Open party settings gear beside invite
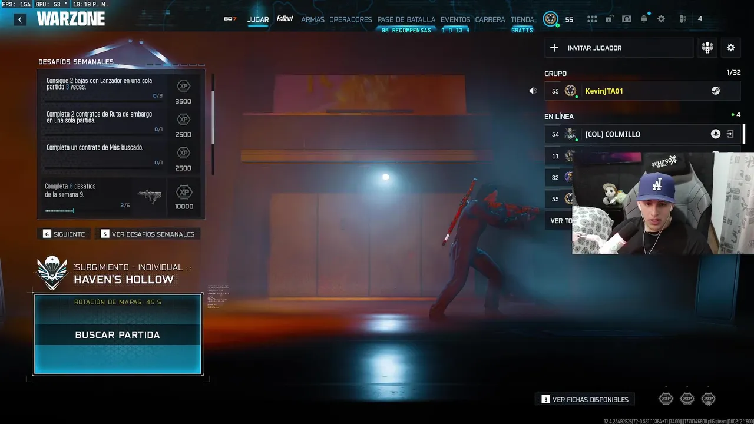 (x=731, y=48)
